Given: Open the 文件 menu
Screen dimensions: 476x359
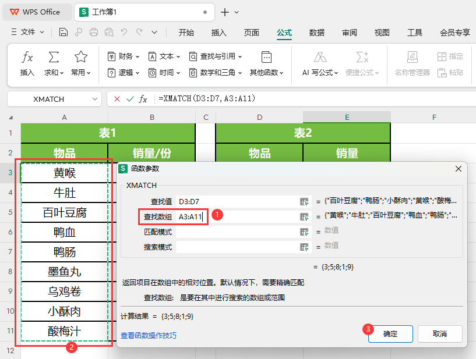Looking at the screenshot, I should tap(27, 32).
